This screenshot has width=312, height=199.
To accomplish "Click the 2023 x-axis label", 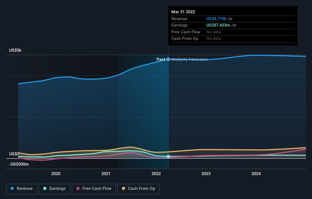I will pyautogui.click(x=206, y=174).
